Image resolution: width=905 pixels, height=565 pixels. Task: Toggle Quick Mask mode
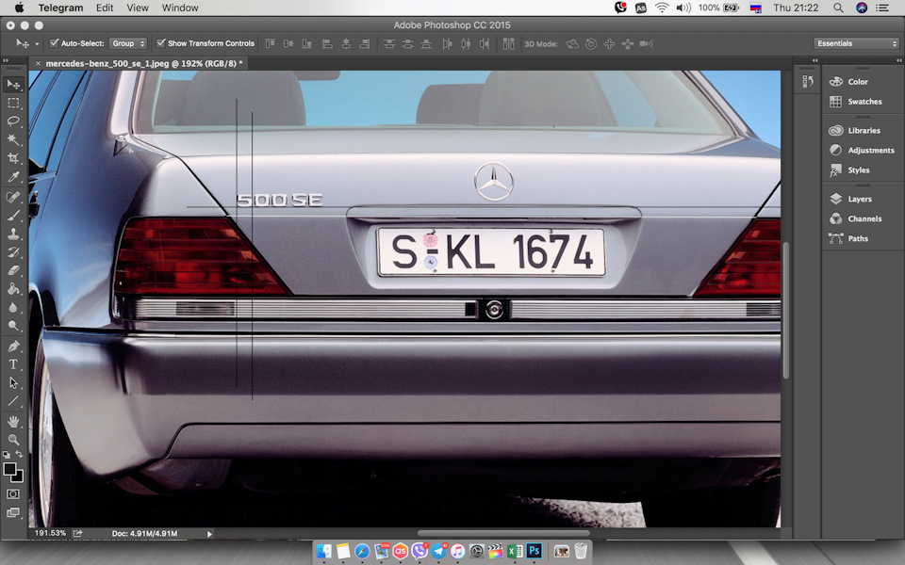point(12,494)
